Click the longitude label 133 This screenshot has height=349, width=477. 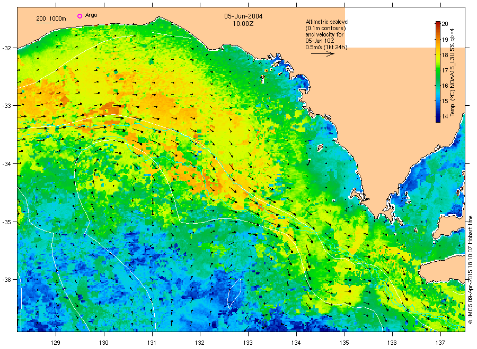tap(248, 343)
